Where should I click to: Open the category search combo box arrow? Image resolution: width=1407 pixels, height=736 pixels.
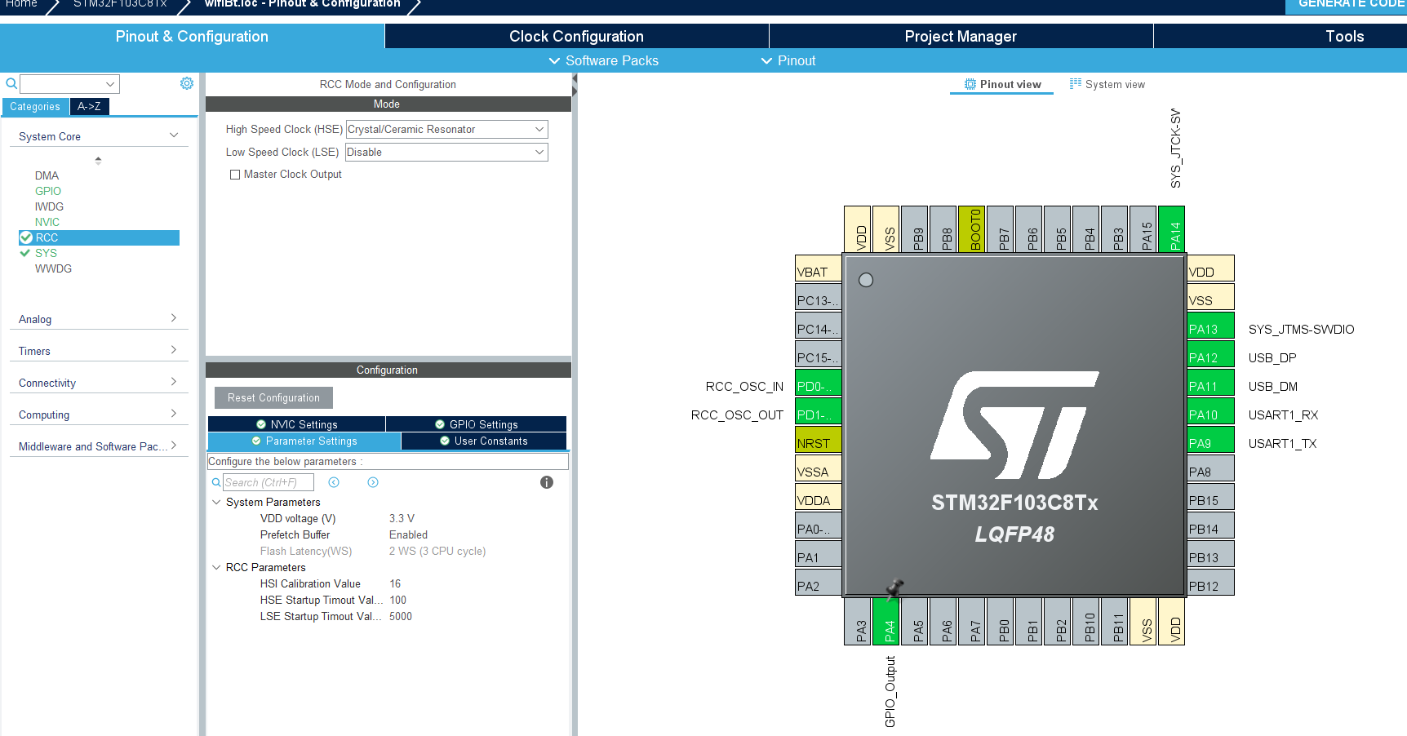point(110,83)
